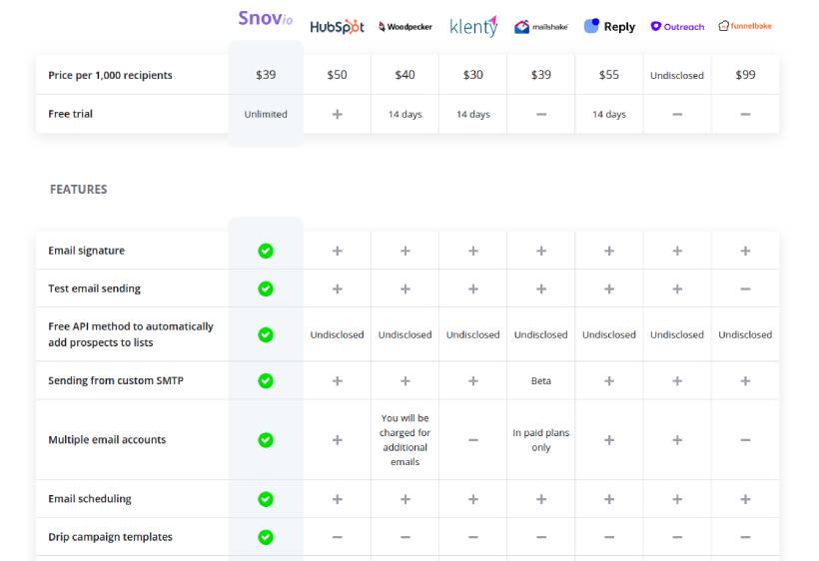819x561 pixels.
Task: Click Woodpecker '14 days' free trial cell
Action: tap(406, 114)
